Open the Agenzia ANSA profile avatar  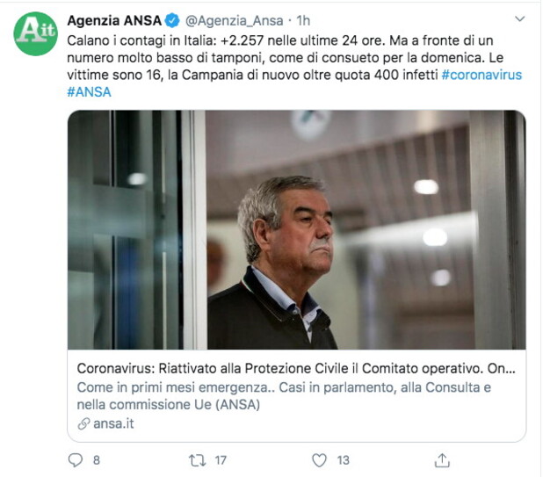click(x=36, y=33)
